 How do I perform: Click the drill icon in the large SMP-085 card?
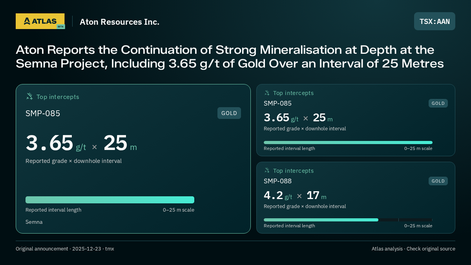pyautogui.click(x=29, y=96)
